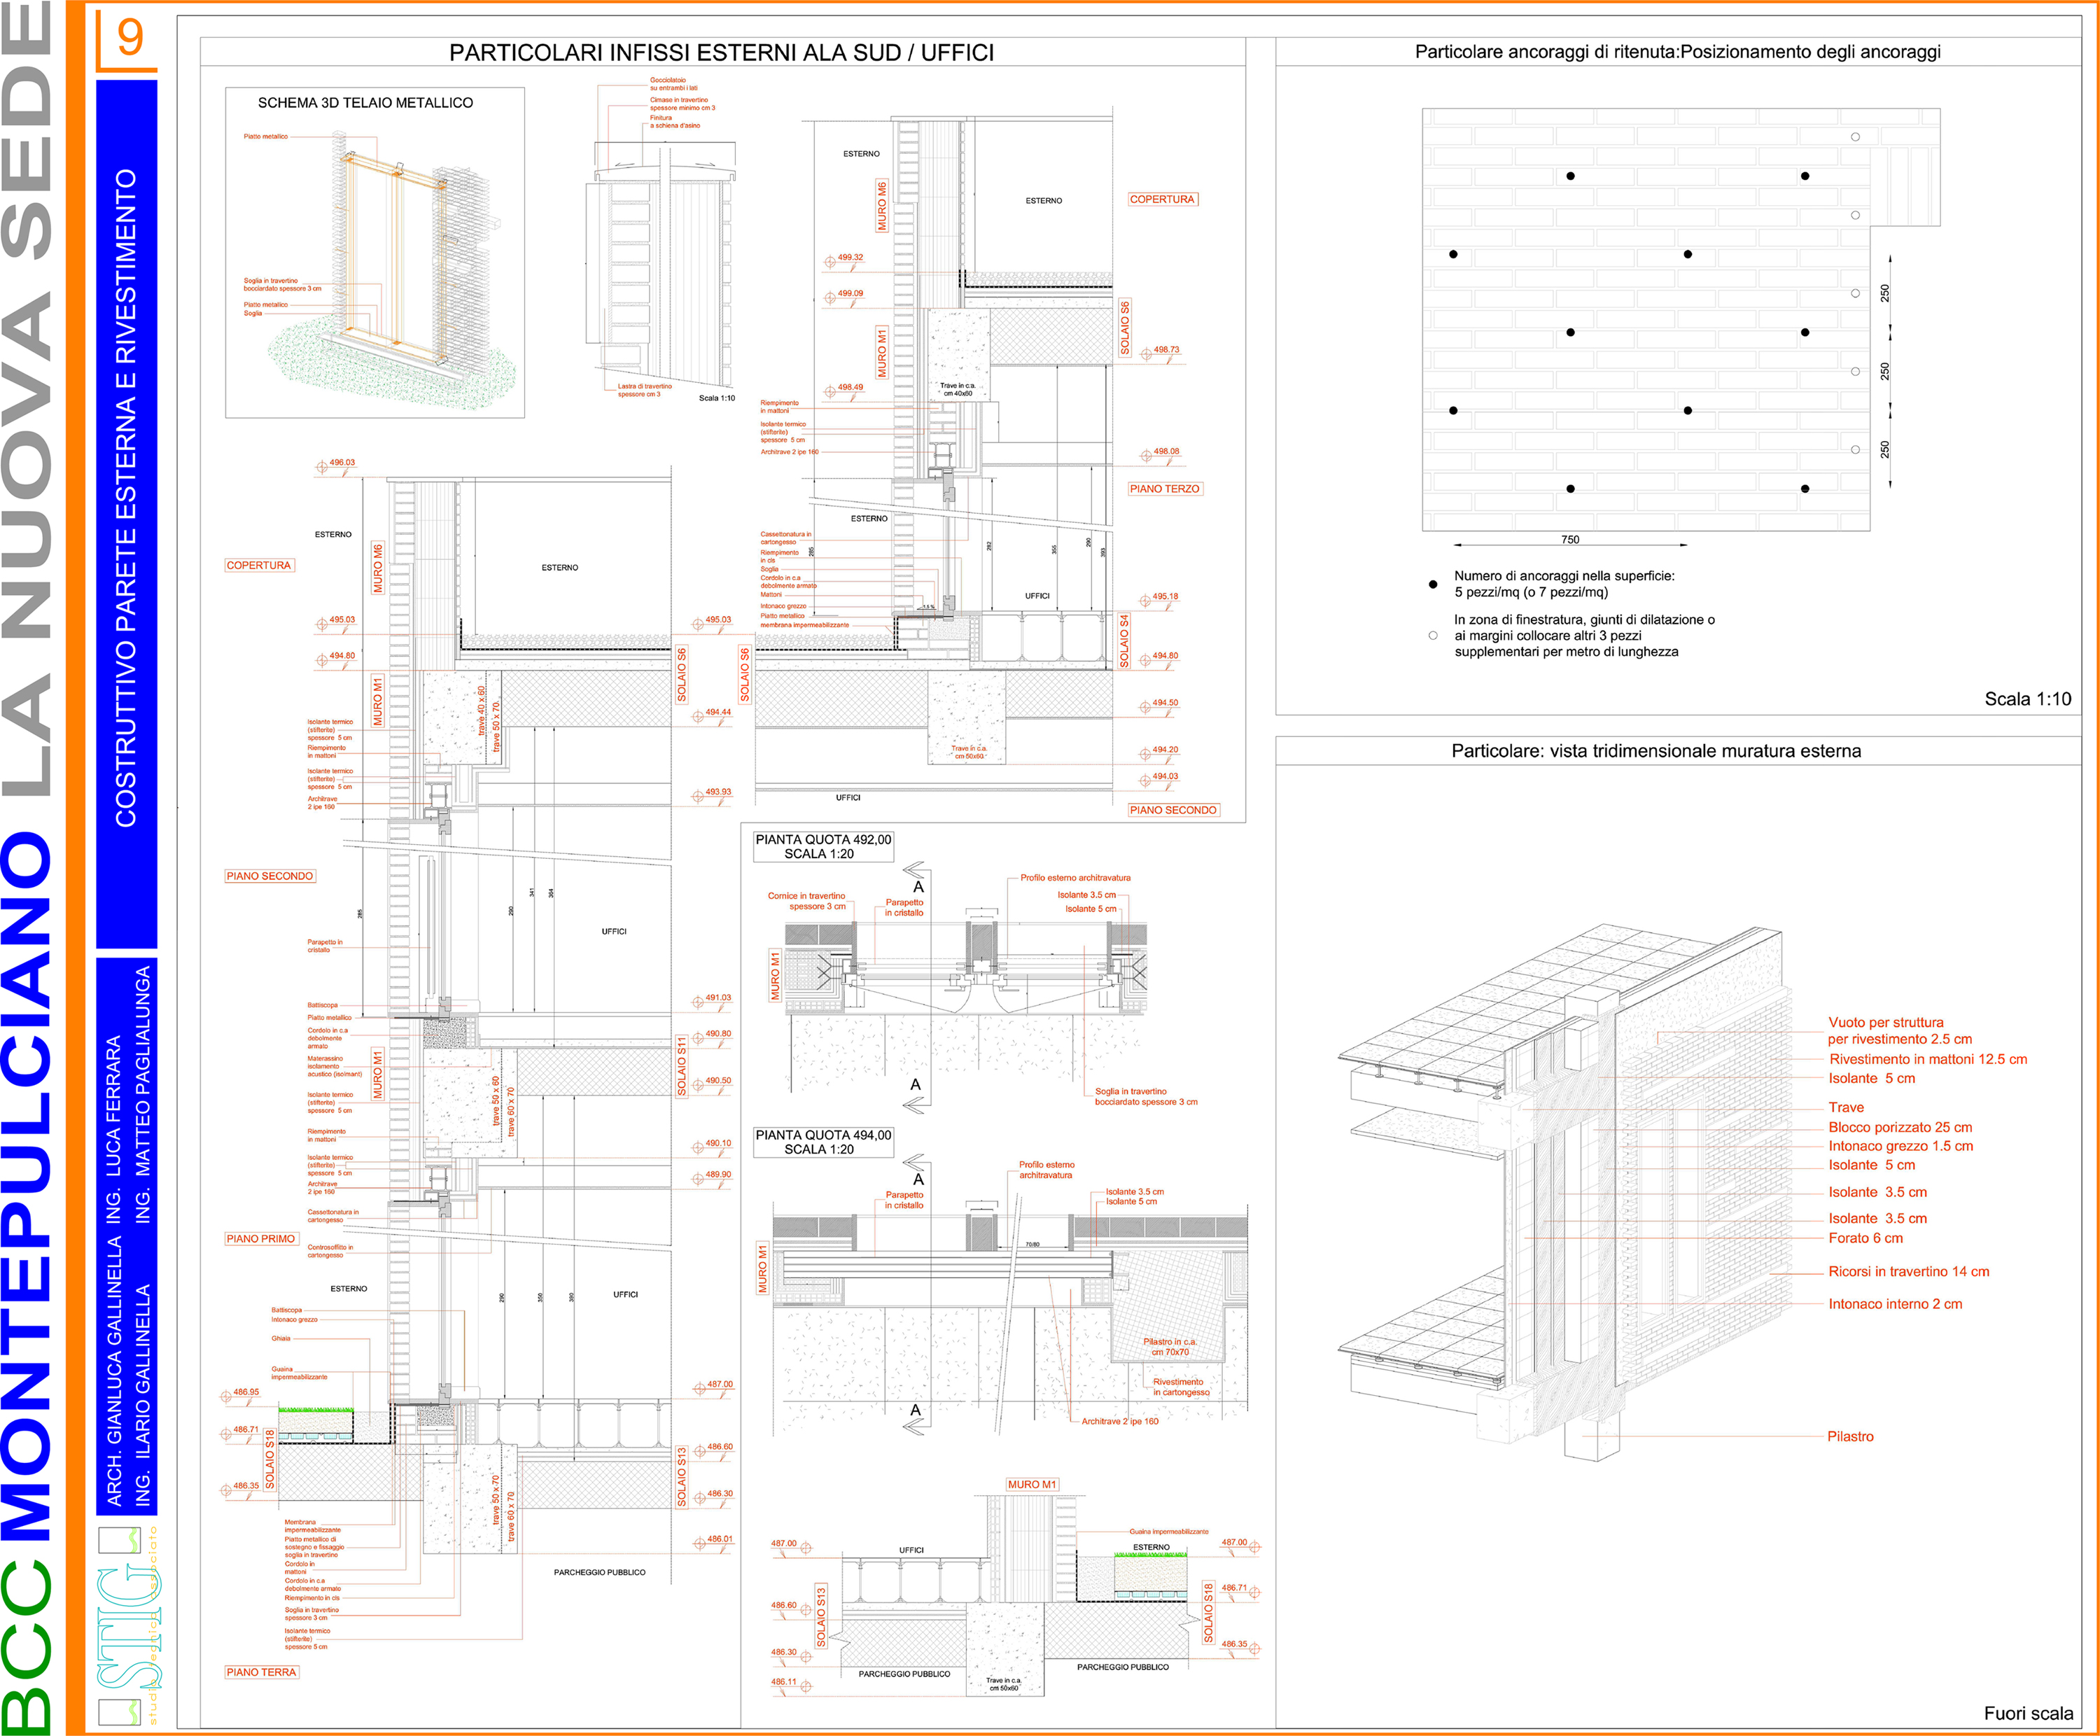The height and width of the screenshot is (1736, 2100).
Task: Select the name 'ING. LUCA FERRARA'
Action: click(114, 1130)
